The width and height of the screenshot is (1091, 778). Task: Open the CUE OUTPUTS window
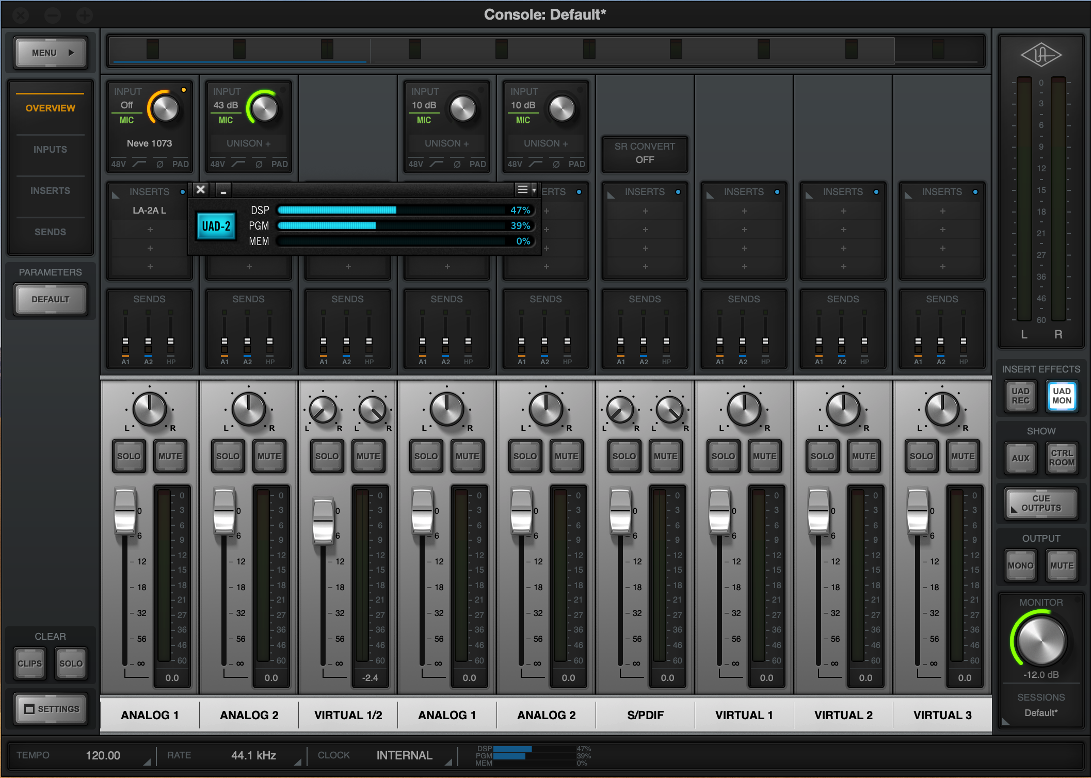tap(1041, 504)
